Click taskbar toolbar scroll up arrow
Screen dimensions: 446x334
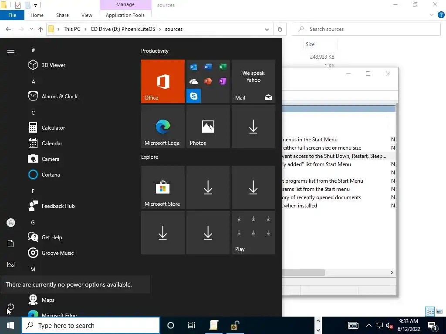(x=318, y=321)
